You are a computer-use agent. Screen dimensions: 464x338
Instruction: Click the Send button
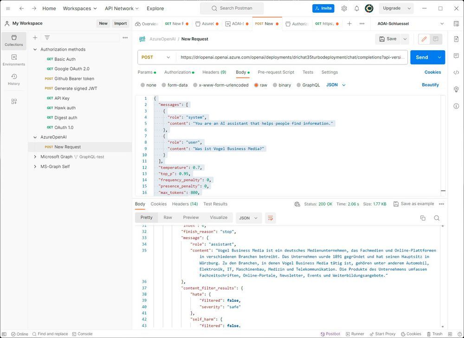click(x=422, y=58)
